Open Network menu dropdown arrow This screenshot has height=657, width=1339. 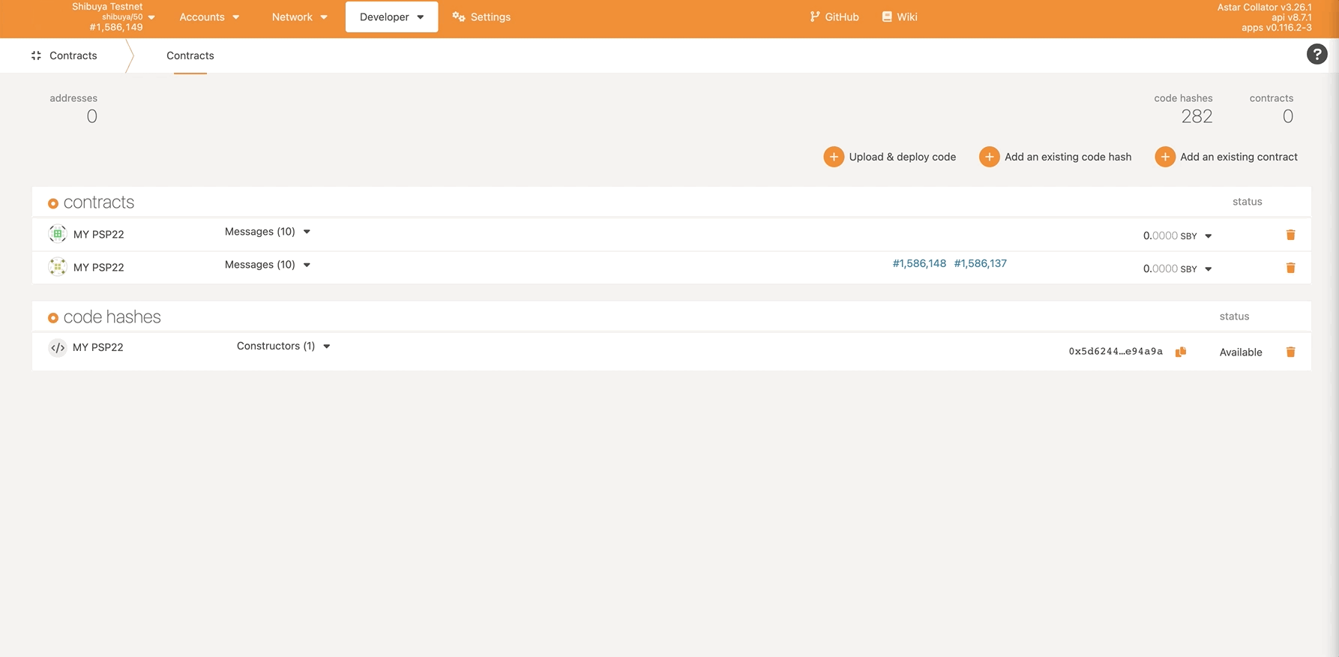click(x=323, y=17)
